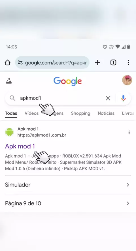Image resolution: width=136 pixels, height=251 pixels.
Task: Start voice search with microphone icon
Action: tap(123, 98)
